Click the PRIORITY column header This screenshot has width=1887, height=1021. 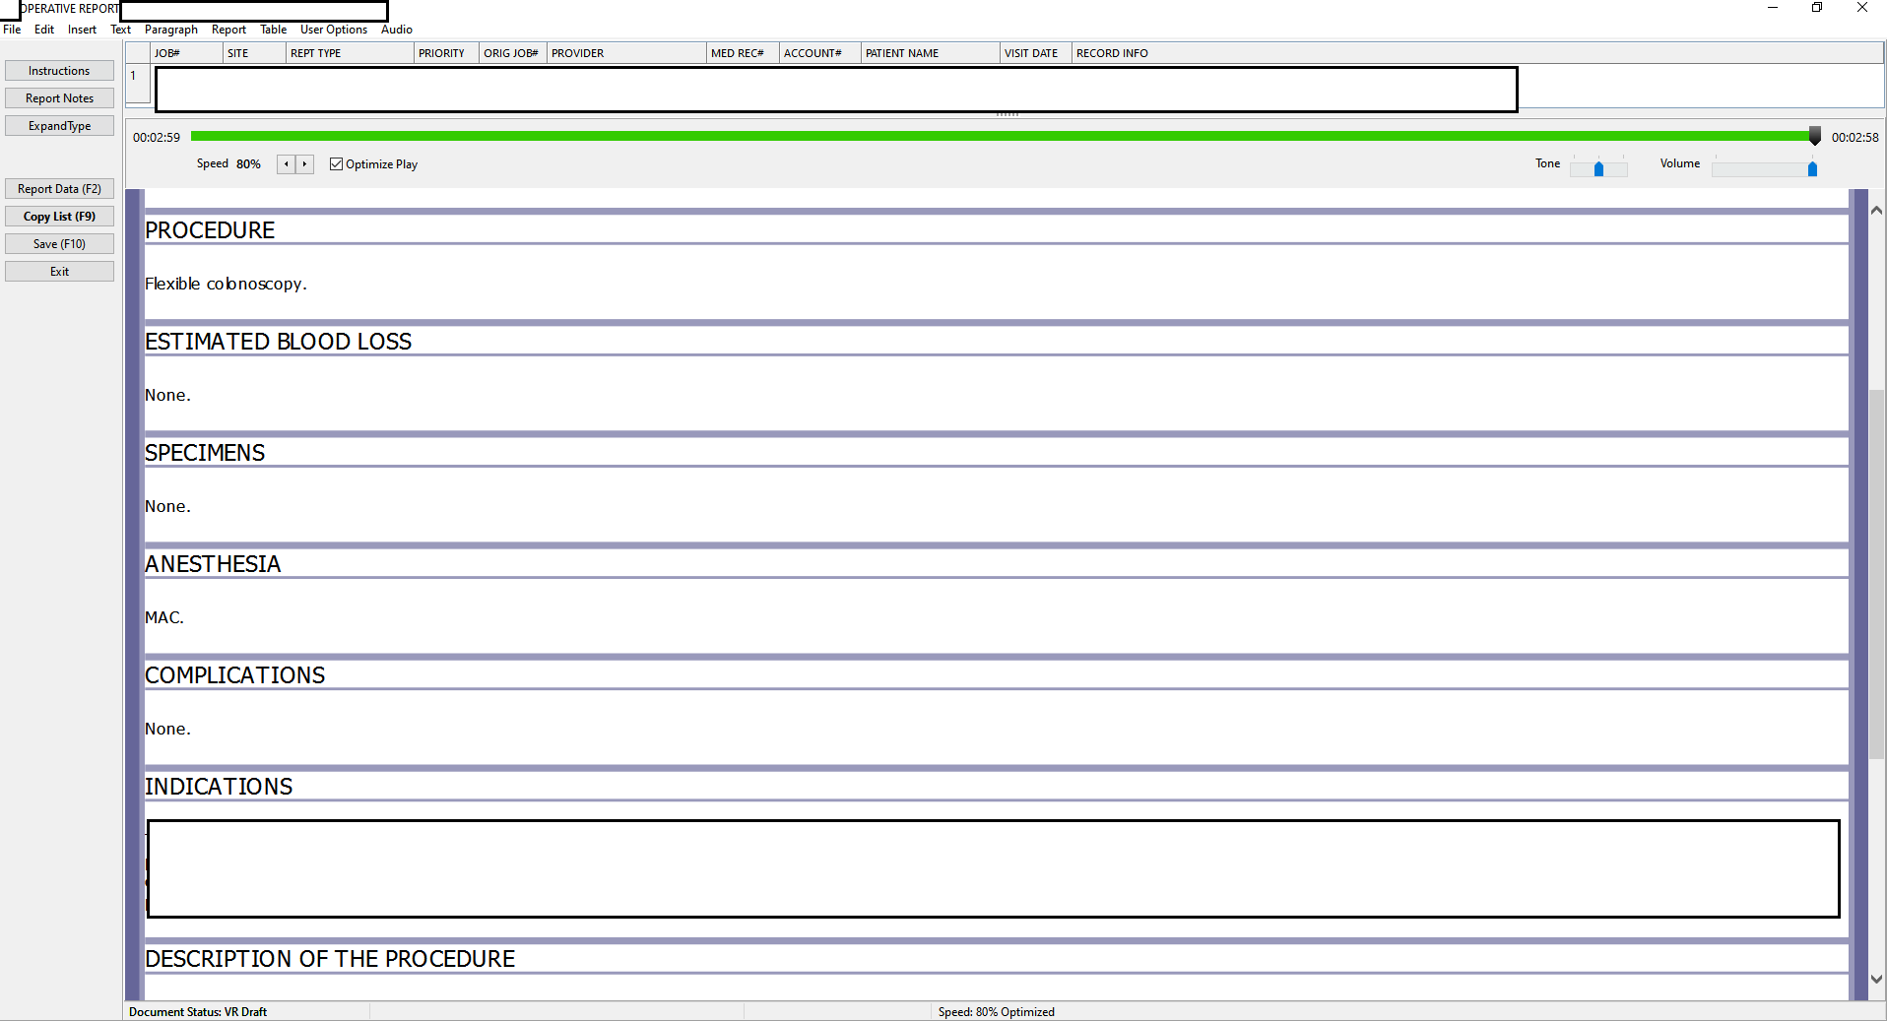446,53
